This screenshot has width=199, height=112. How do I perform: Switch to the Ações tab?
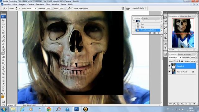146,18
